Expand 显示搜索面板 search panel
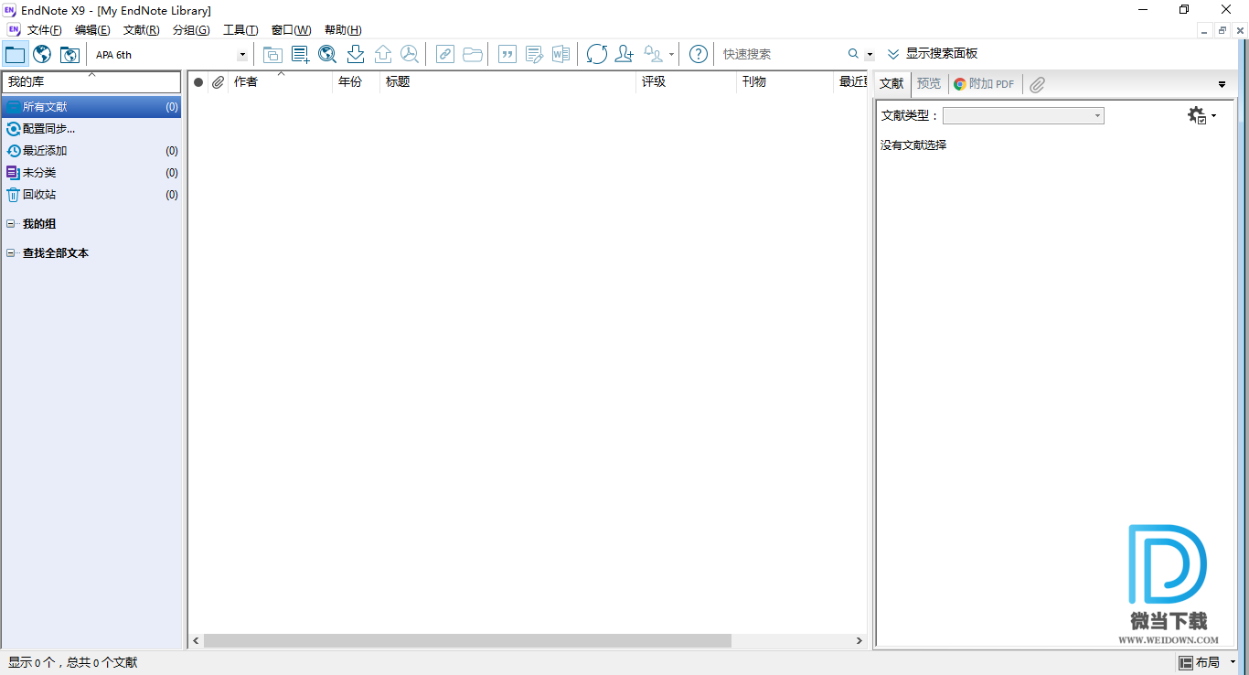 pos(932,54)
